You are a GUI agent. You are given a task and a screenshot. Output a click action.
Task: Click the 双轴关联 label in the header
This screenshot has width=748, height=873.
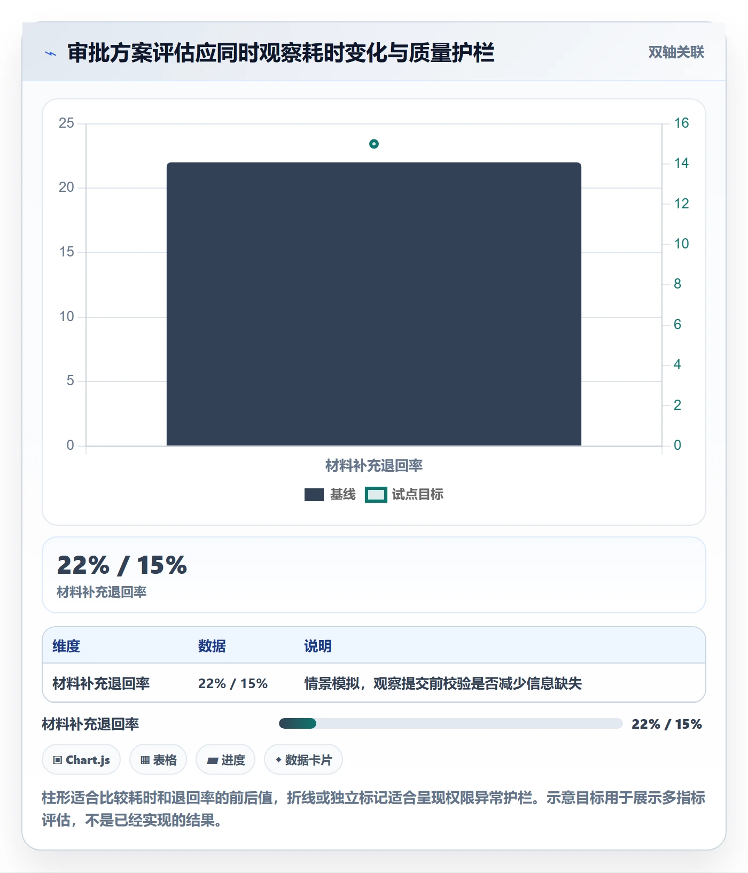(x=676, y=52)
